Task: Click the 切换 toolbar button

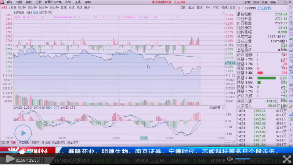Action: click(x=183, y=7)
